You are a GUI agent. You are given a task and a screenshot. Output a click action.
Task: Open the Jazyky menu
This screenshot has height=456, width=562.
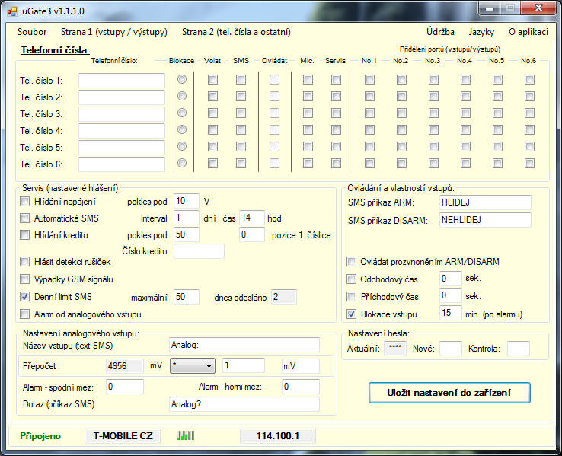coord(481,32)
